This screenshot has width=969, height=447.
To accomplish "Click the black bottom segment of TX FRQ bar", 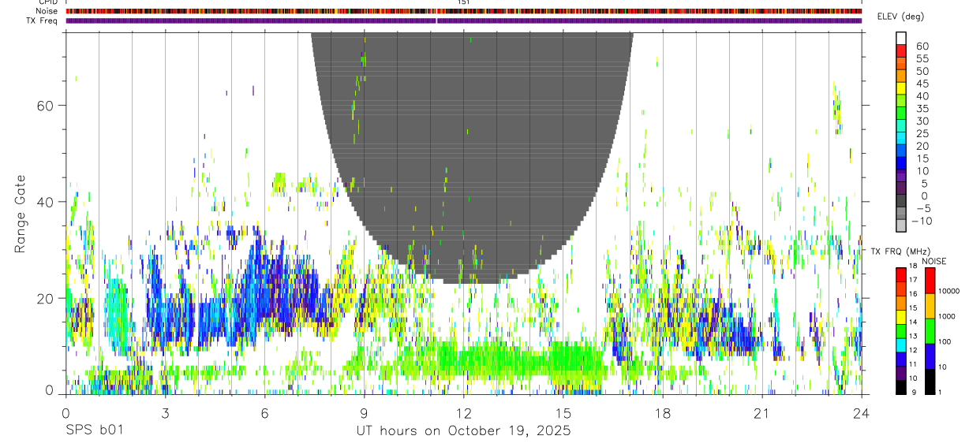I will click(x=901, y=387).
